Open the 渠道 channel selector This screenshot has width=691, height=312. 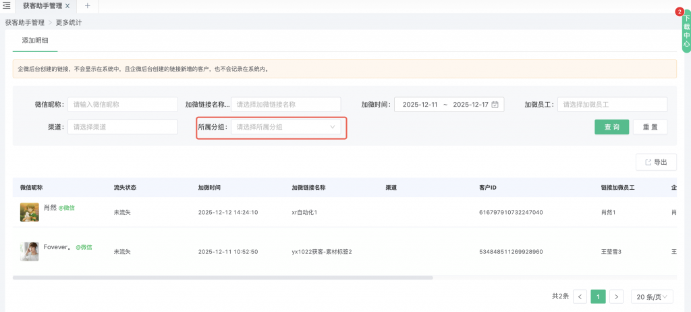122,127
